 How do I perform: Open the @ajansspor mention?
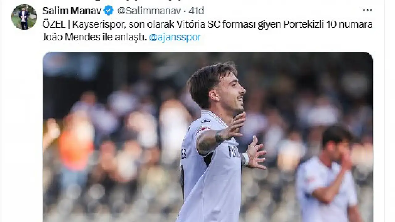[175, 37]
